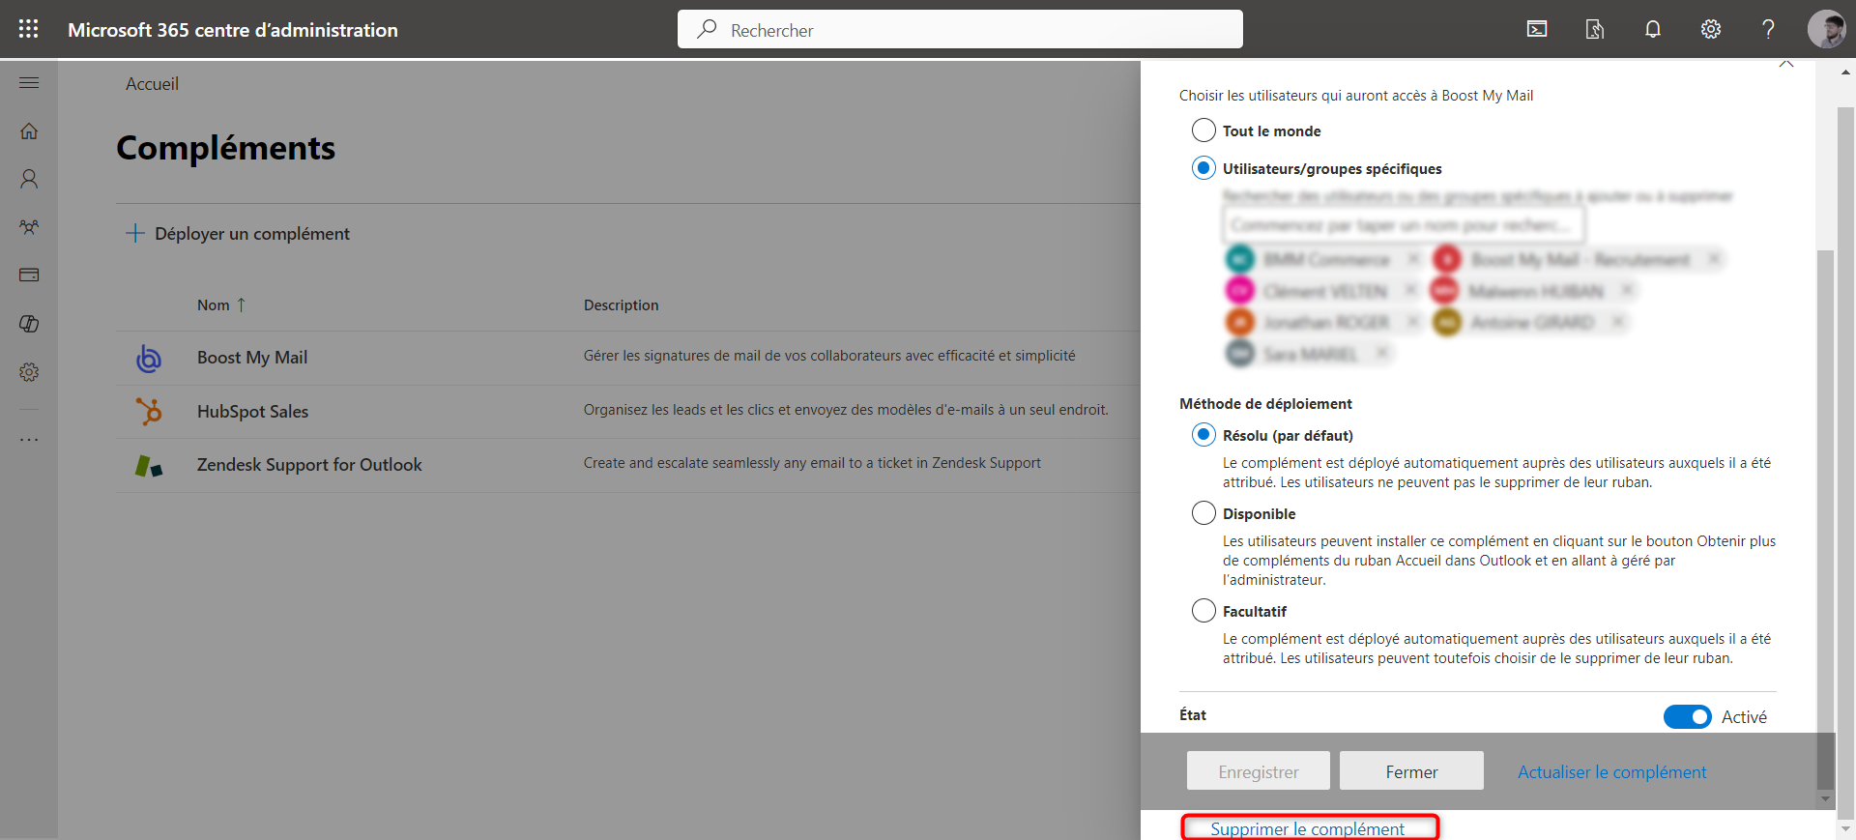This screenshot has height=840, width=1856.
Task: Click the Description column header
Action: (621, 304)
